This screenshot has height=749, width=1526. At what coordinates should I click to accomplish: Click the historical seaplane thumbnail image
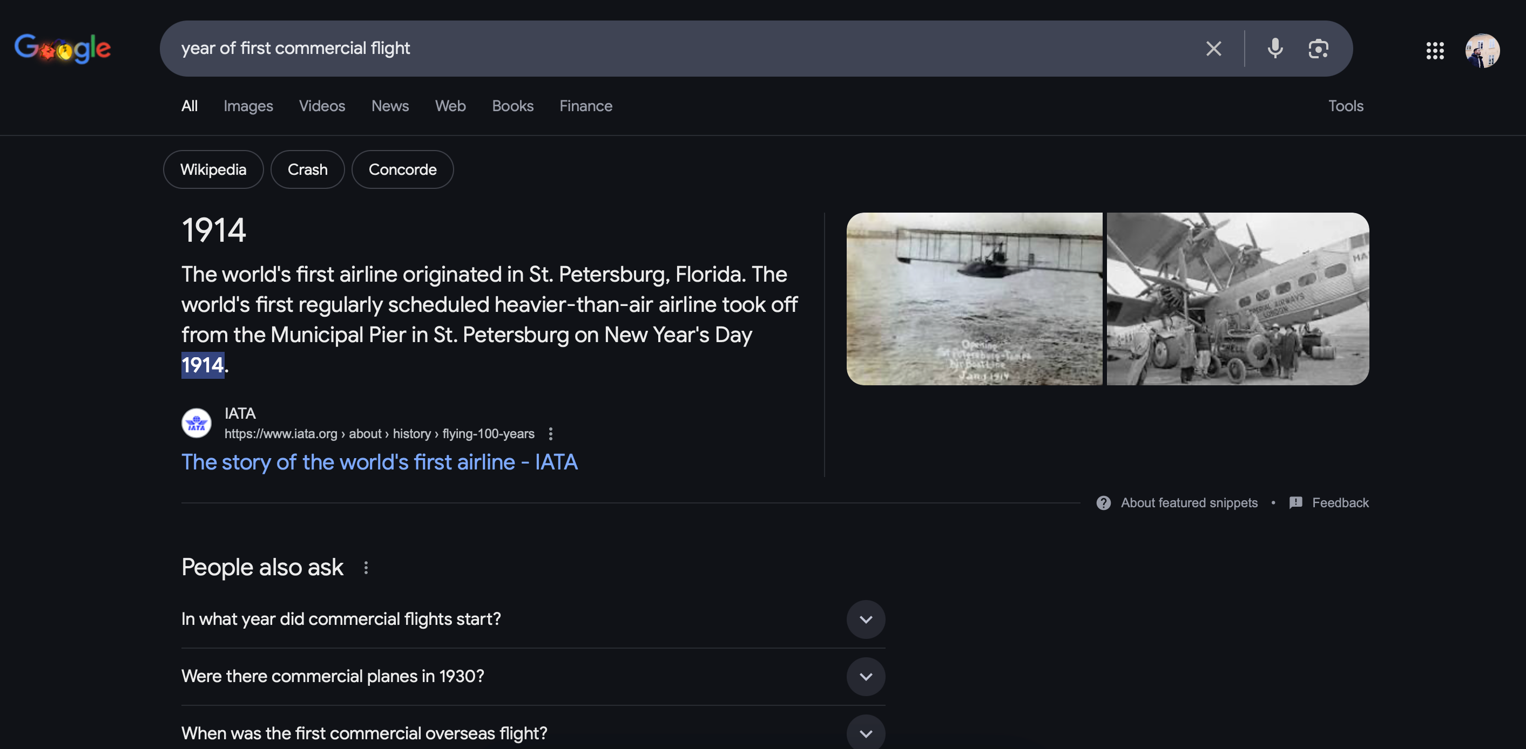(x=974, y=298)
